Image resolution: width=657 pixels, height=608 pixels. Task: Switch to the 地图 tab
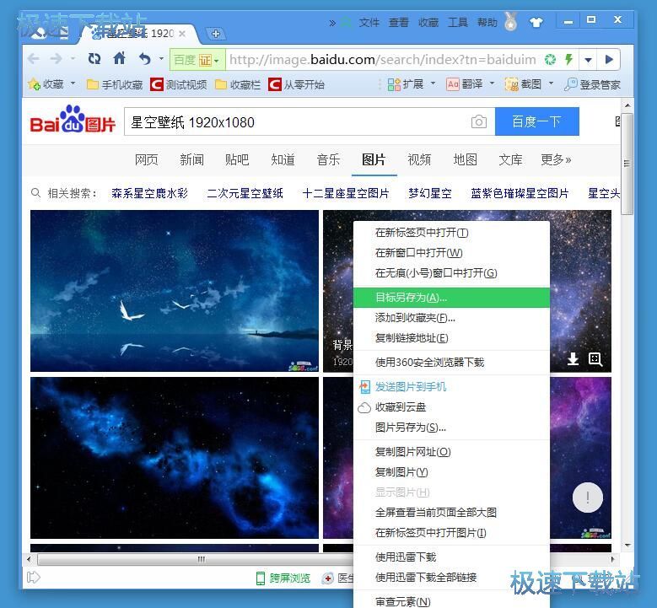click(x=465, y=159)
